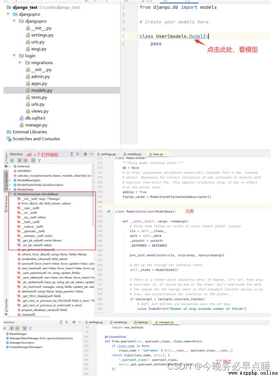The height and width of the screenshot is (376, 278).
Task: Switch to manager.py editor tab
Action: point(166,322)
